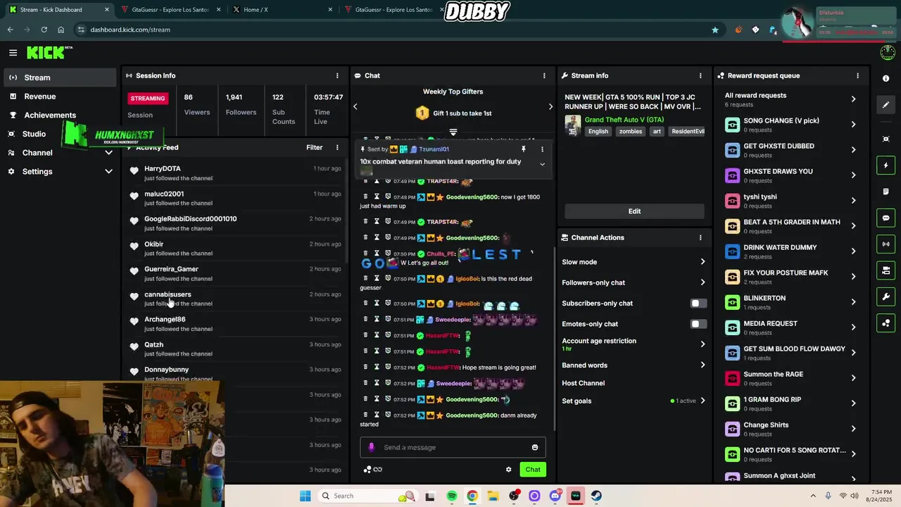Open Reward request queue three-dot options
The image size is (901, 507).
pos(857,75)
